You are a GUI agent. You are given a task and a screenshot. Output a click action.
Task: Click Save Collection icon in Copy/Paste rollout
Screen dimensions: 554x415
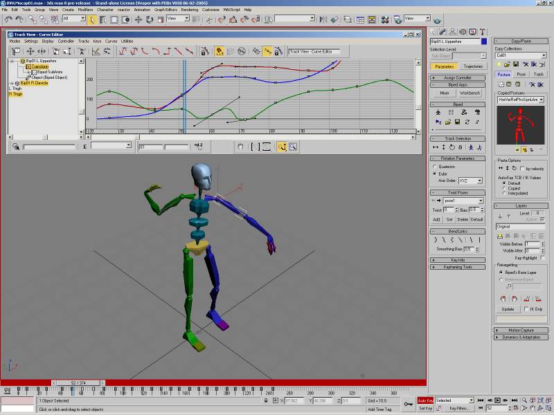pyautogui.click(x=517, y=64)
